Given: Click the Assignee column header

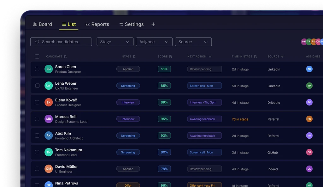Looking at the screenshot, I should pos(313,56).
